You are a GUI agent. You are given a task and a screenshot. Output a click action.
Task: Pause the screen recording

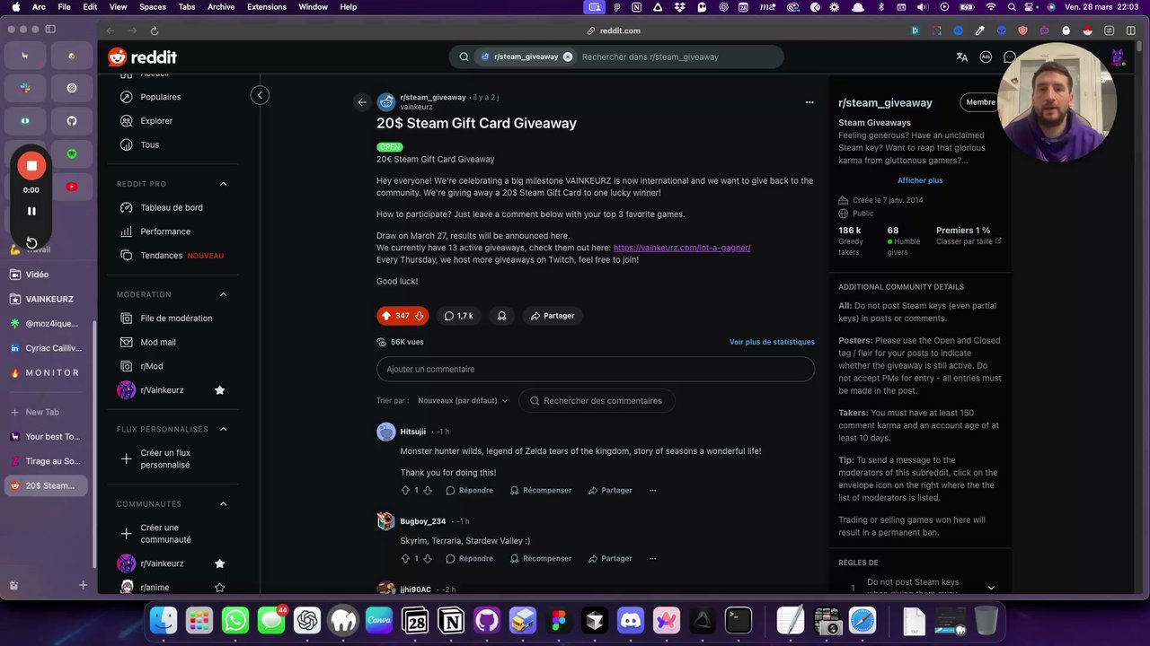point(31,212)
